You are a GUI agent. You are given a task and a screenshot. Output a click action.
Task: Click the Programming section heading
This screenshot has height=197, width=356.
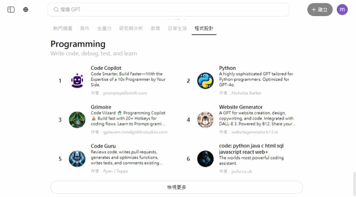(78, 44)
